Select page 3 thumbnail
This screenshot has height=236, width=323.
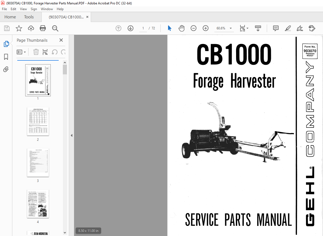tap(38, 163)
